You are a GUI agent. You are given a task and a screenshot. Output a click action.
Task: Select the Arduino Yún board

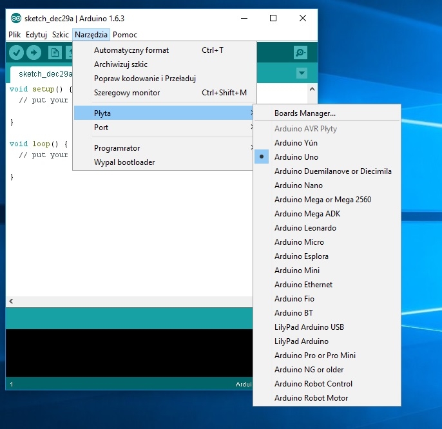(x=327, y=142)
